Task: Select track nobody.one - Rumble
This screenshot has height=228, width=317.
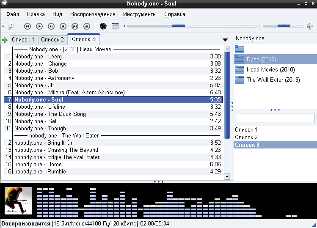Action: pyautogui.click(x=113, y=171)
